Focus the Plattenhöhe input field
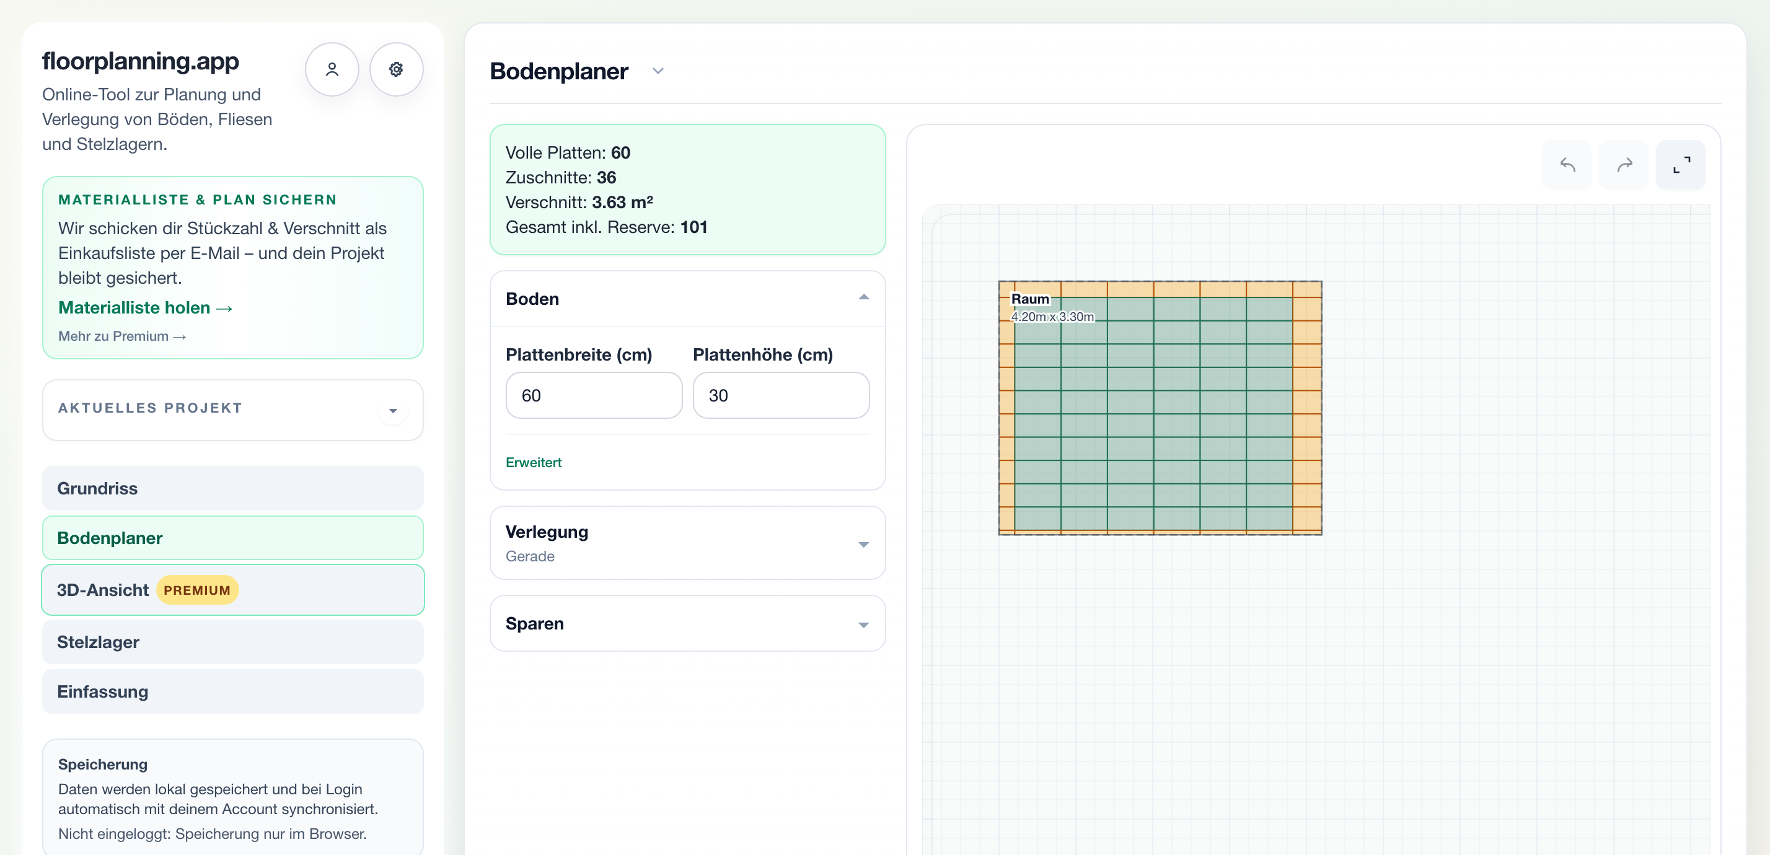Viewport: 1770px width, 855px height. (x=782, y=395)
